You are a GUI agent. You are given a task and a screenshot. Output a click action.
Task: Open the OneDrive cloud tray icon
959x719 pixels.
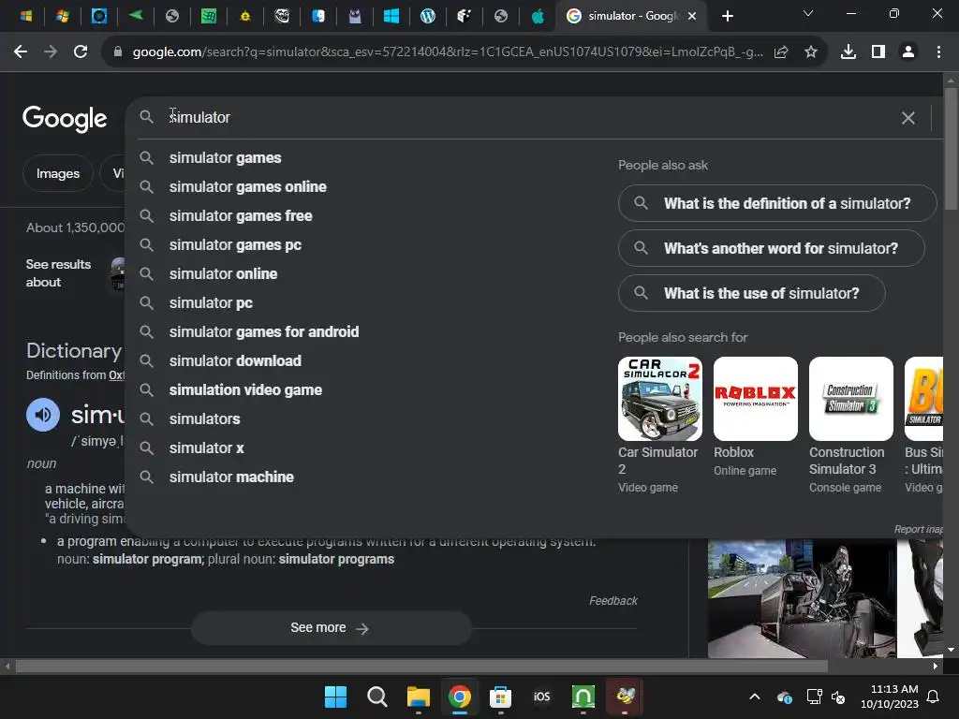coord(785,697)
